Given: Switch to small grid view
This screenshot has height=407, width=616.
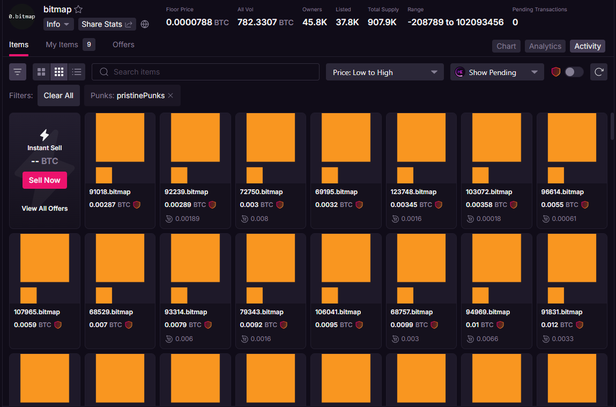Looking at the screenshot, I should pos(59,72).
